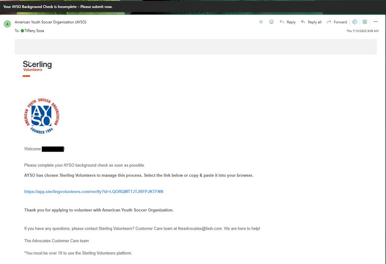Click recipient Tiffany Sosa

[x=34, y=31]
